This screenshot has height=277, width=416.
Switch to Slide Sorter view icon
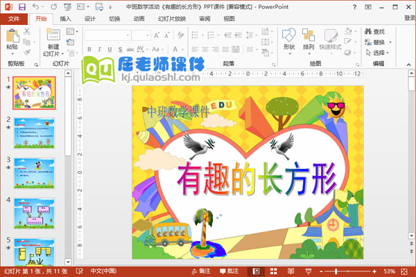(274, 271)
